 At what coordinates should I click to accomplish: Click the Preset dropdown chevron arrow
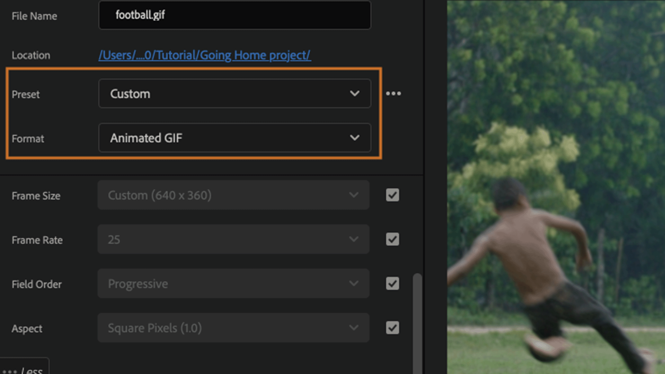[354, 93]
